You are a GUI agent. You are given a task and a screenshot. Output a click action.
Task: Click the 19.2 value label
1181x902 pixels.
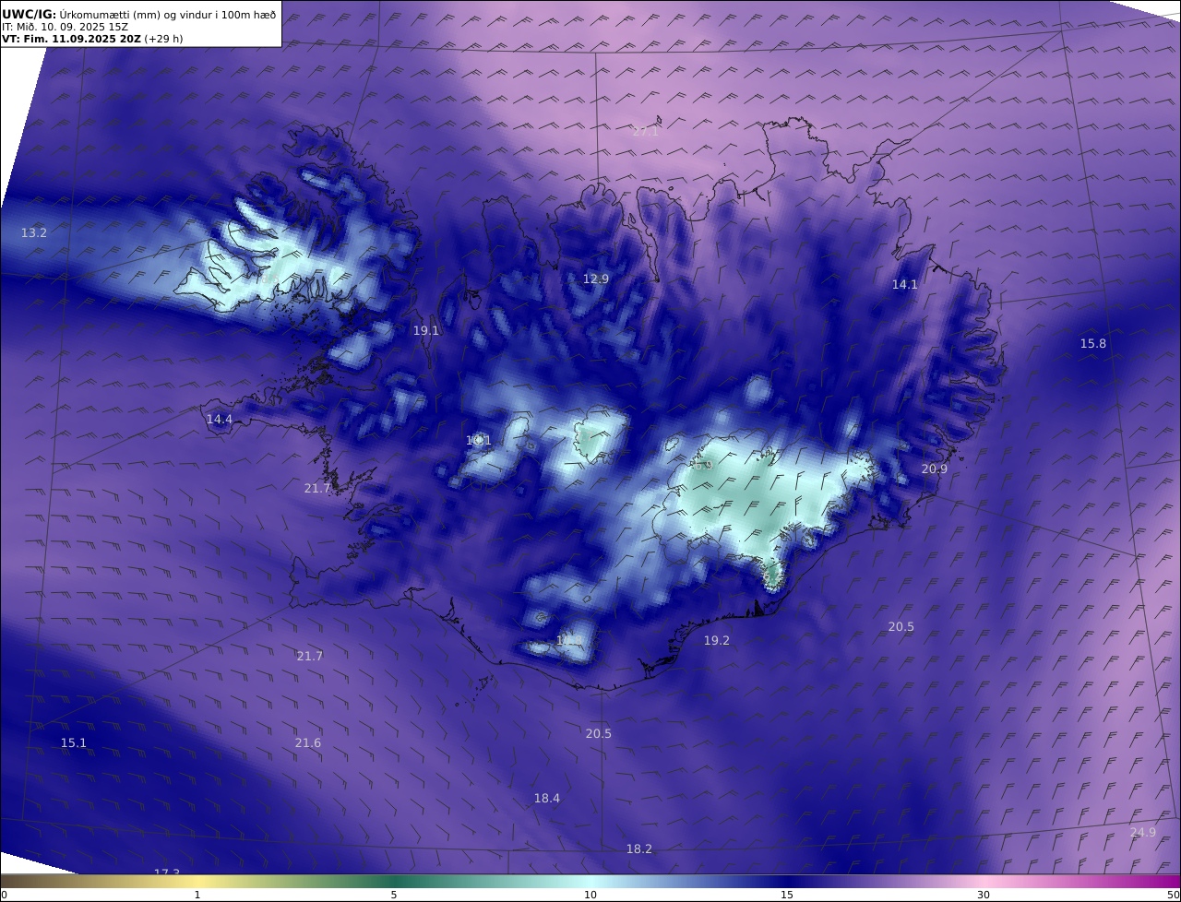click(717, 641)
